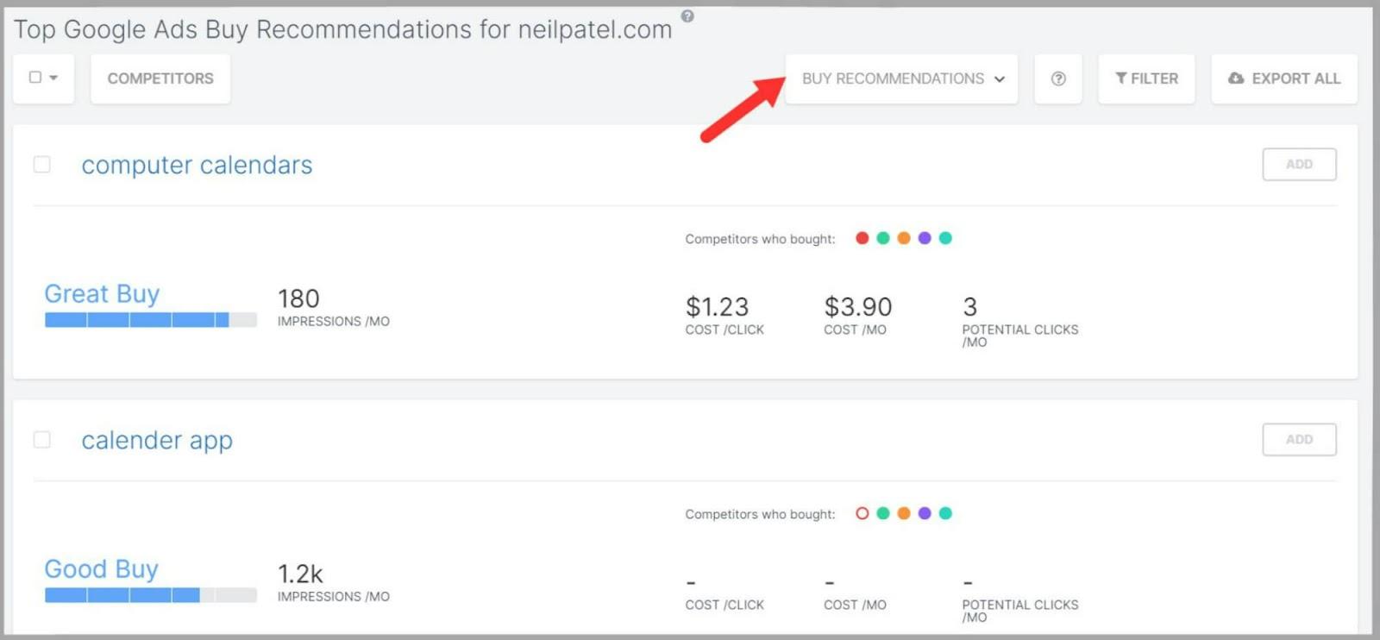Image resolution: width=1380 pixels, height=640 pixels.
Task: Click the help icon beside the page title
Action: (687, 16)
